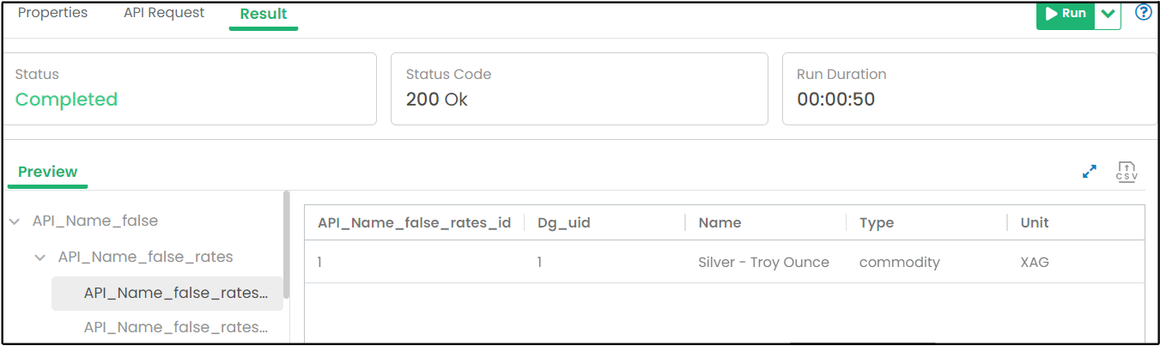This screenshot has width=1160, height=346.
Task: Select the Silver - Troy Ounce cell
Action: coord(763,263)
